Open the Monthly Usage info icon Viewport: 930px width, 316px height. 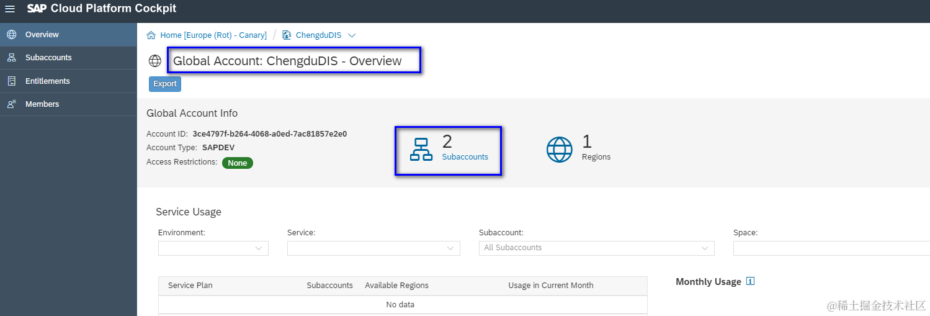pos(750,282)
